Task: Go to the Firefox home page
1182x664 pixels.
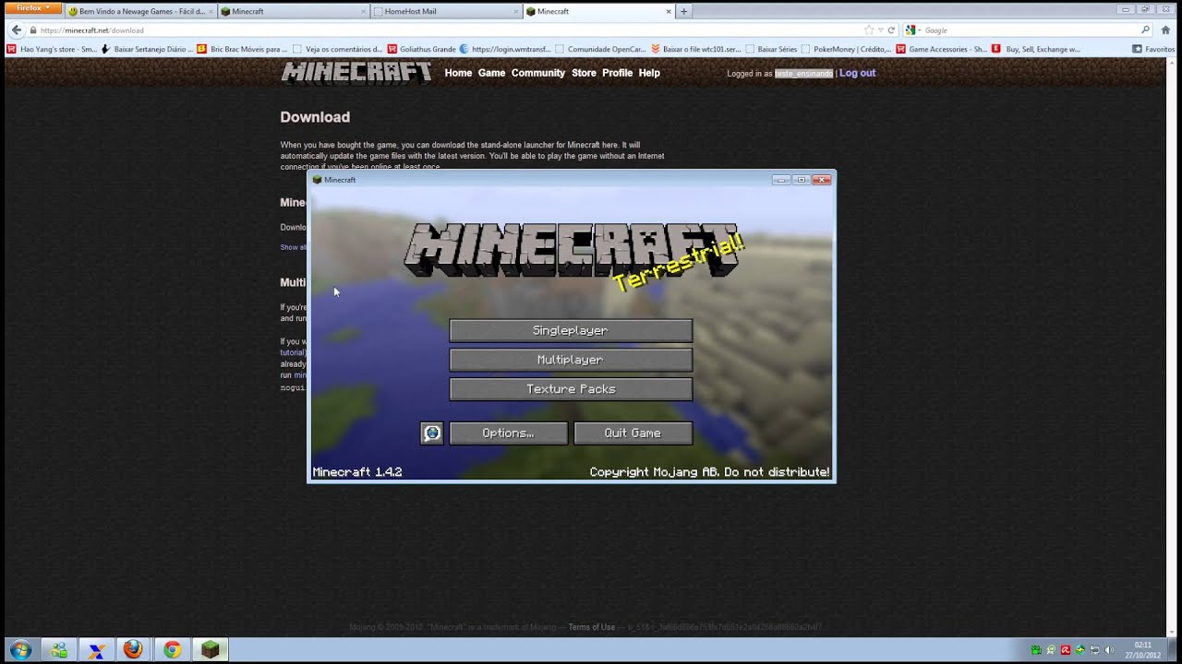Action: pyautogui.click(x=1167, y=30)
